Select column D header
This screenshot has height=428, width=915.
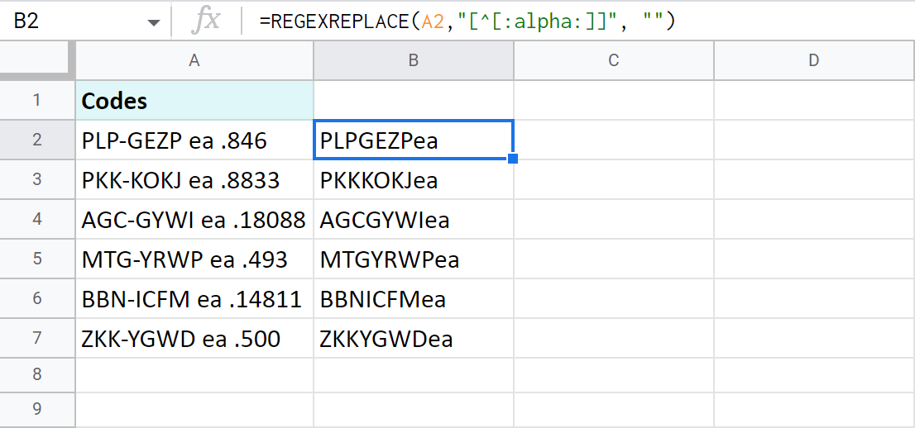click(x=813, y=60)
